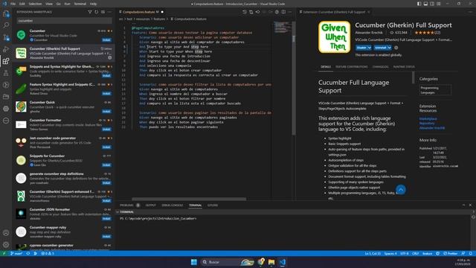This screenshot has width=476, height=268.
Task: Refresh the extensions marketplace list
Action: point(97,12)
